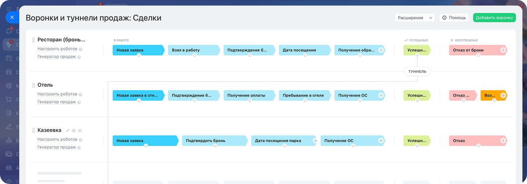Open Настроить роботов for Ресторан
The image size is (527, 184).
(x=57, y=49)
